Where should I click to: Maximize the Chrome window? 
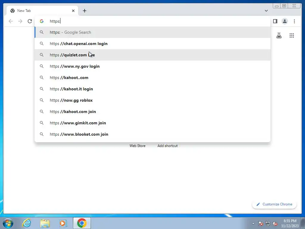tap(284, 6)
